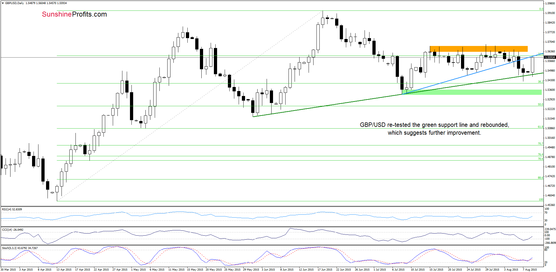
Task: Click the 1.50160 price axis label
Action: click(x=550, y=138)
